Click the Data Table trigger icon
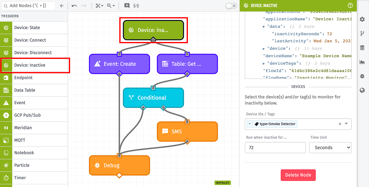369x187 pixels. [x=6, y=90]
